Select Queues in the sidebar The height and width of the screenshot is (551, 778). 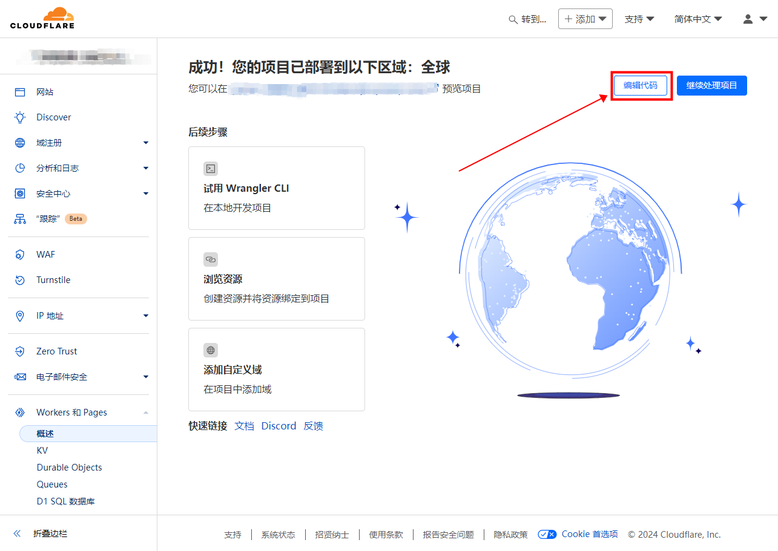[x=52, y=484]
